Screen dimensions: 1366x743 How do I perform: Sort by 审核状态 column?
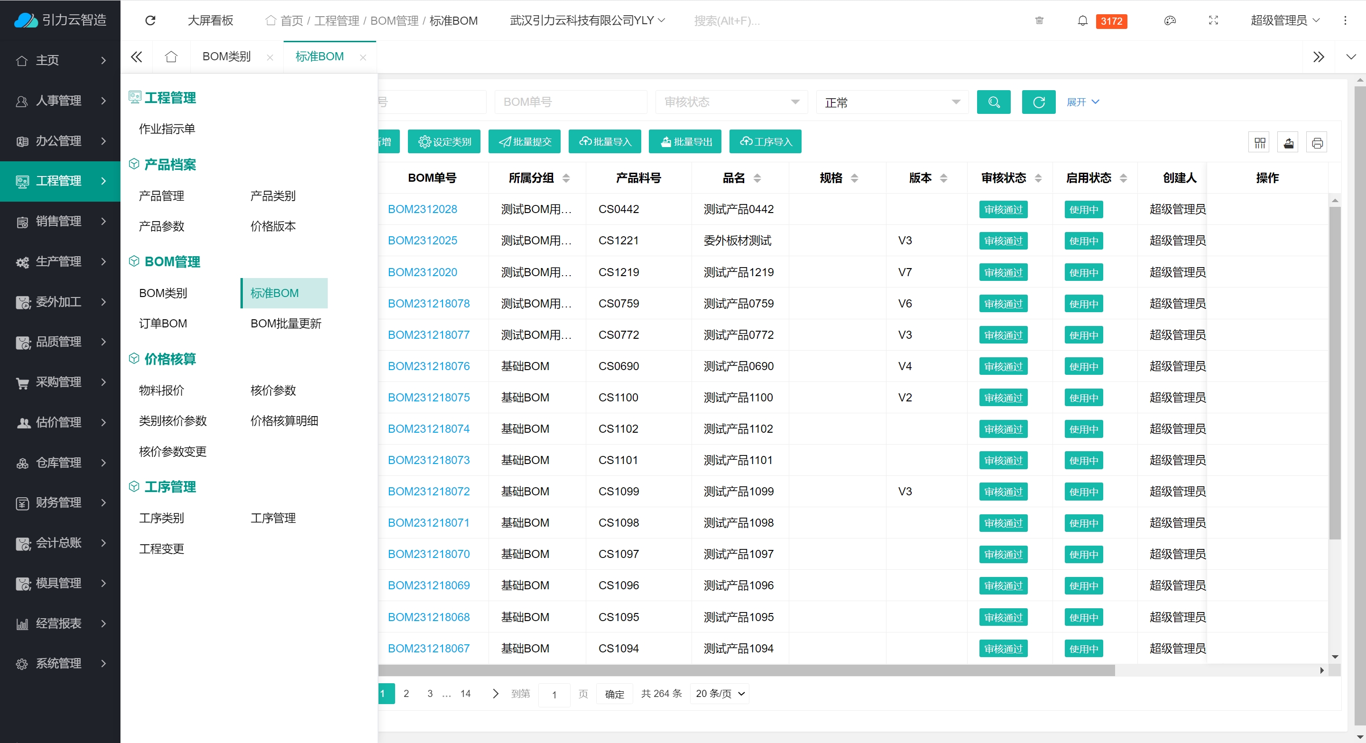[x=1038, y=178]
